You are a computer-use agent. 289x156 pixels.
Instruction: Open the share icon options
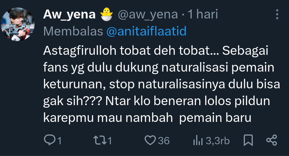(272, 140)
